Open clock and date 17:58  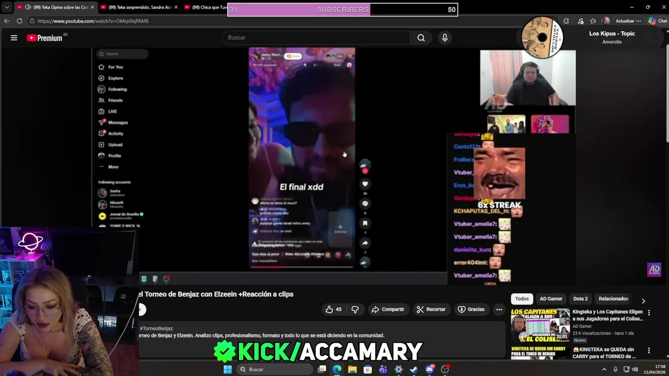[x=653, y=369]
